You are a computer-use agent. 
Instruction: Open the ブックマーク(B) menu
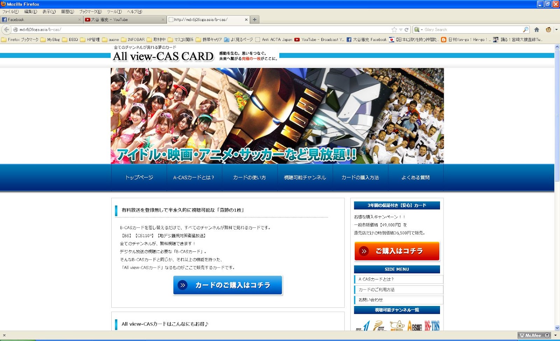[x=90, y=12]
